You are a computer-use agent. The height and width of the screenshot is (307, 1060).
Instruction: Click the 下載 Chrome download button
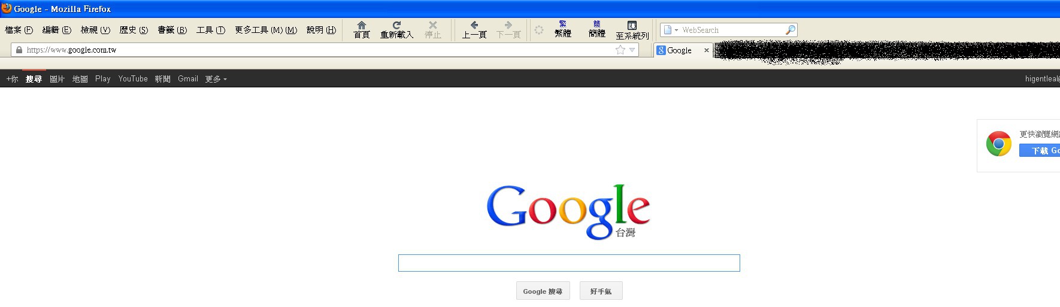pos(1040,150)
